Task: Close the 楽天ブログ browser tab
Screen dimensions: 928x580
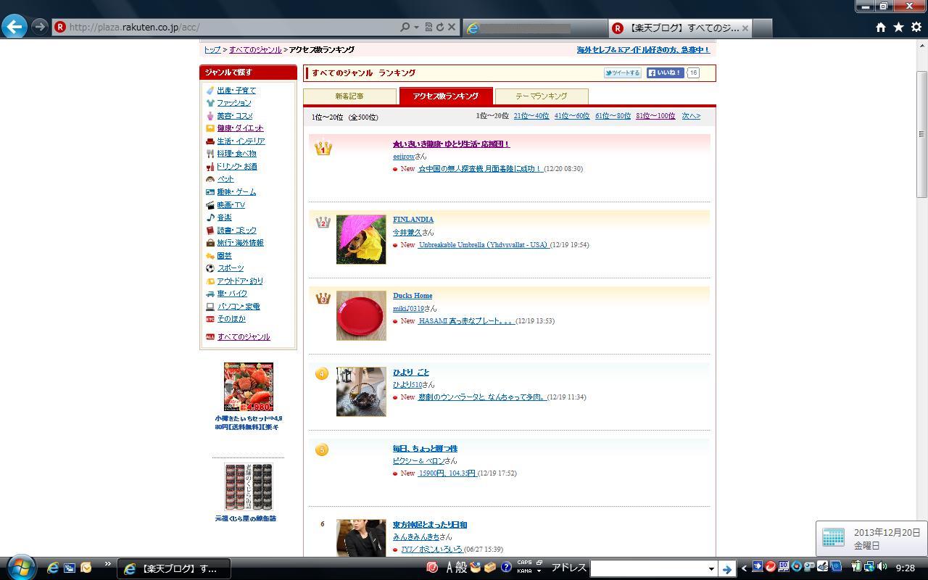Action: coord(745,28)
